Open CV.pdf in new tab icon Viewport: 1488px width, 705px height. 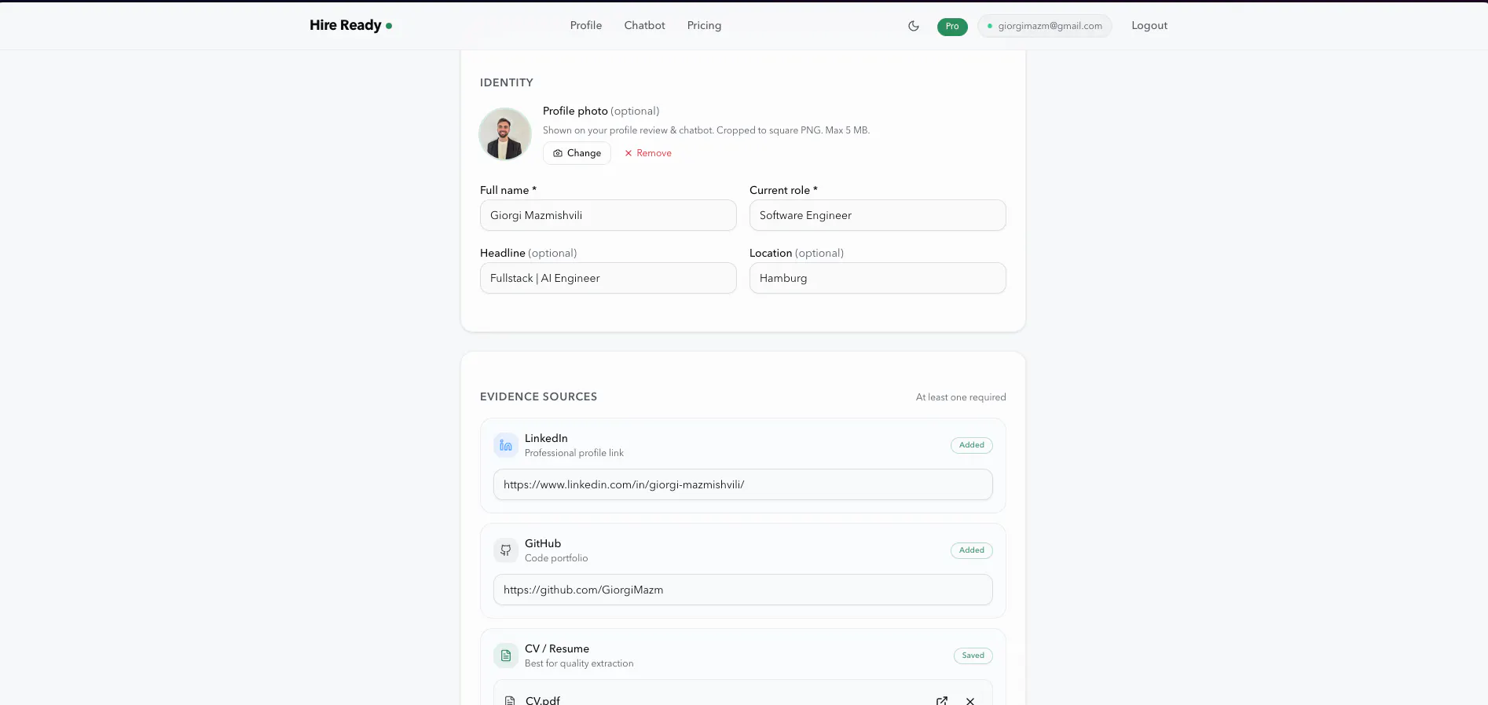942,700
